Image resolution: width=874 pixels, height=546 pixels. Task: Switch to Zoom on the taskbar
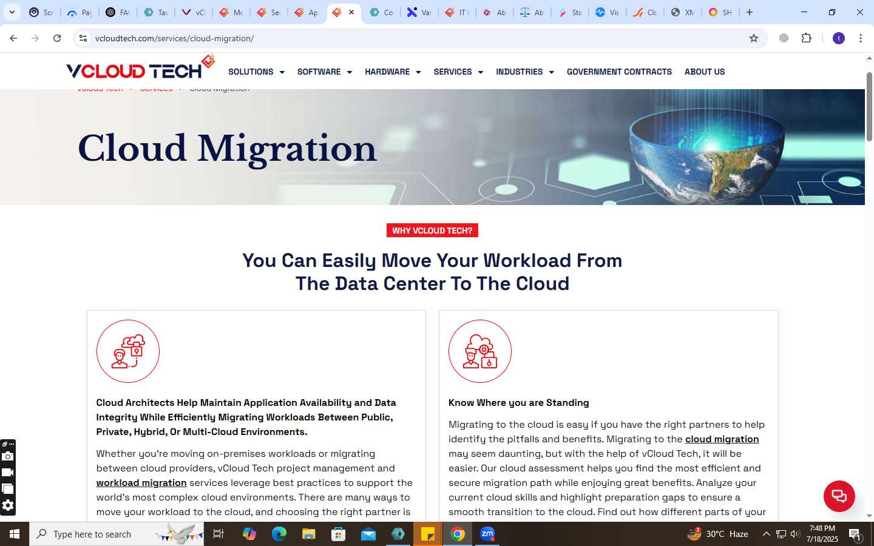click(x=487, y=534)
